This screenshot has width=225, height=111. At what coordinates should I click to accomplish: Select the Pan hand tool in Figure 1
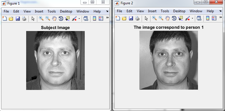[x=54, y=18]
